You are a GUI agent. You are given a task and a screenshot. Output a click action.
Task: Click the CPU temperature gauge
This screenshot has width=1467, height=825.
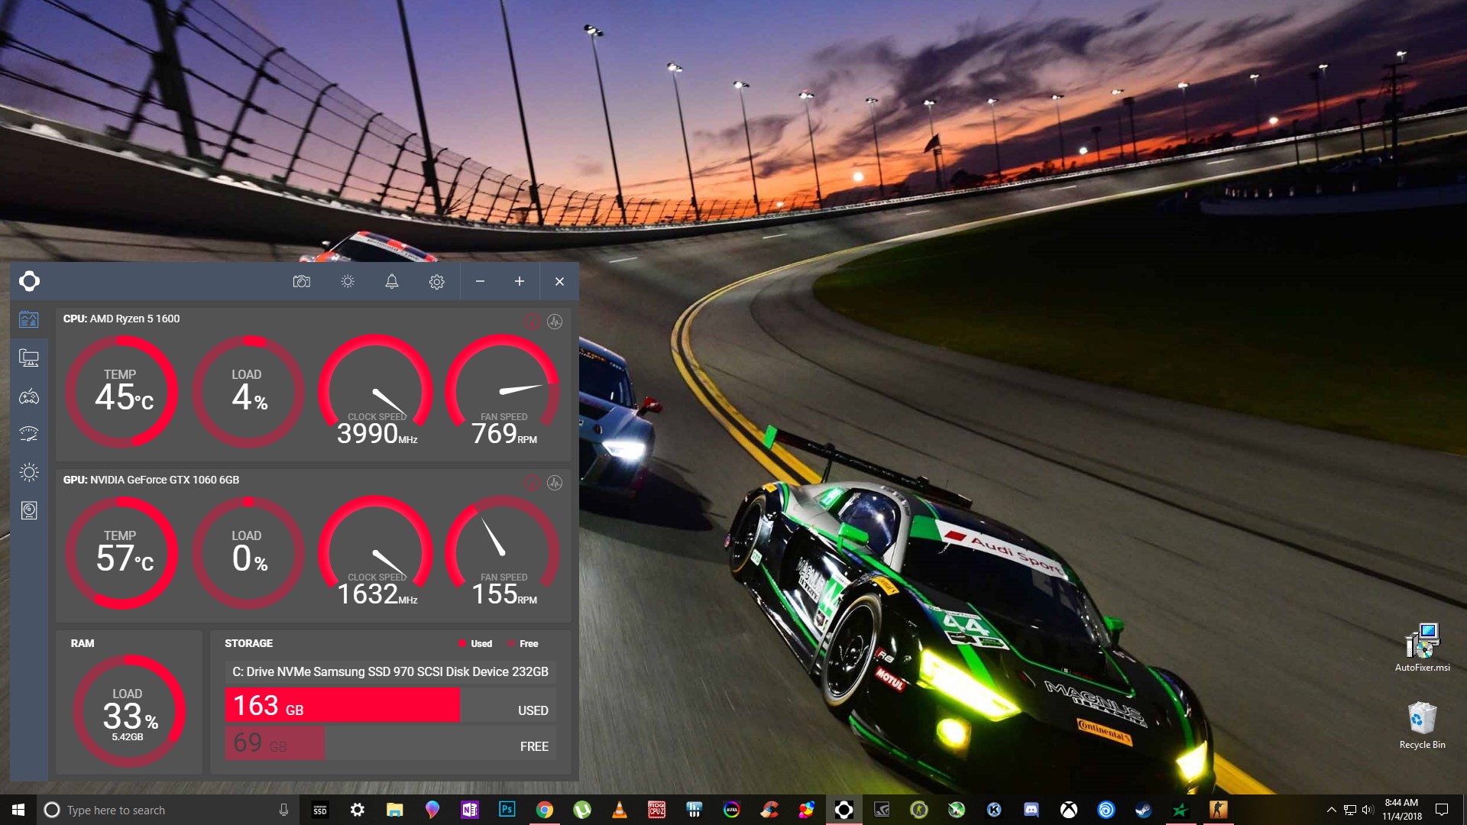click(x=121, y=391)
